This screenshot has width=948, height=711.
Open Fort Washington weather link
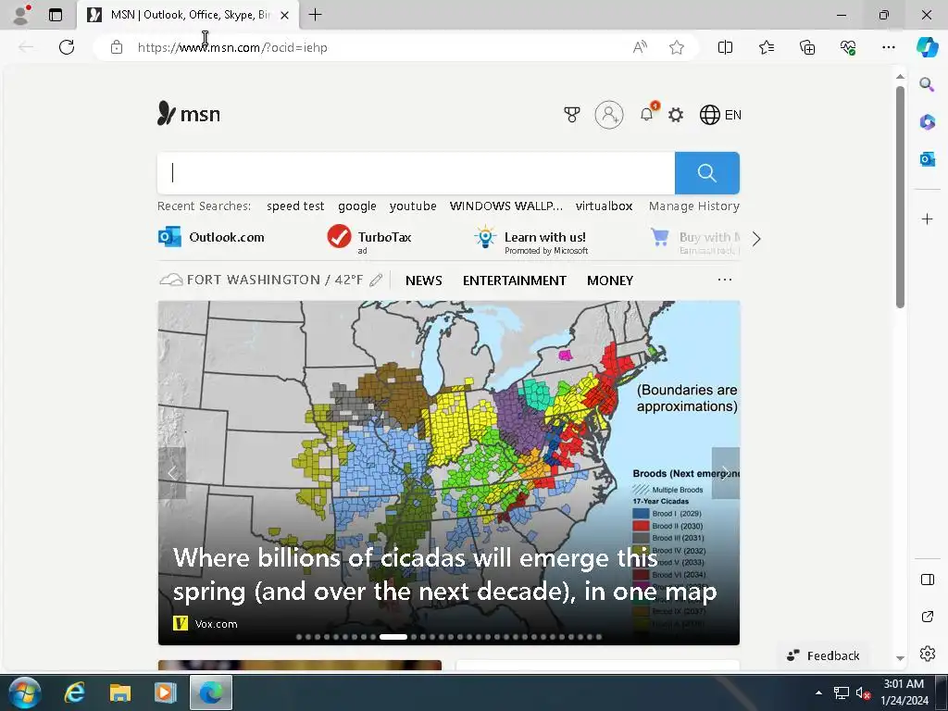tap(261, 280)
